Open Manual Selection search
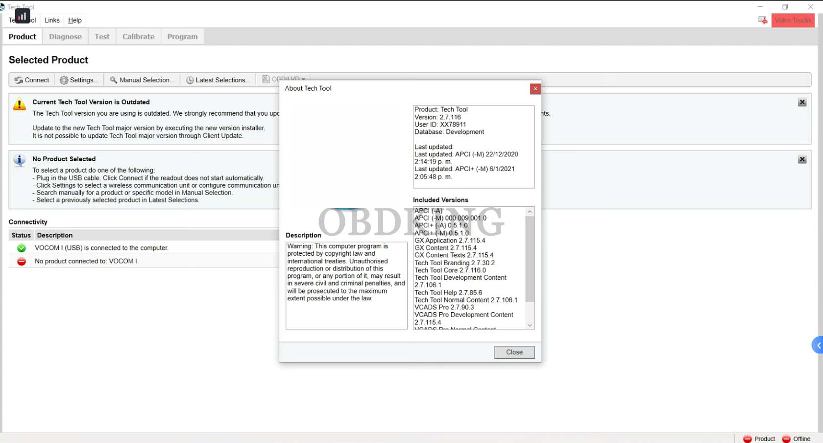The height and width of the screenshot is (443, 823). 142,80
